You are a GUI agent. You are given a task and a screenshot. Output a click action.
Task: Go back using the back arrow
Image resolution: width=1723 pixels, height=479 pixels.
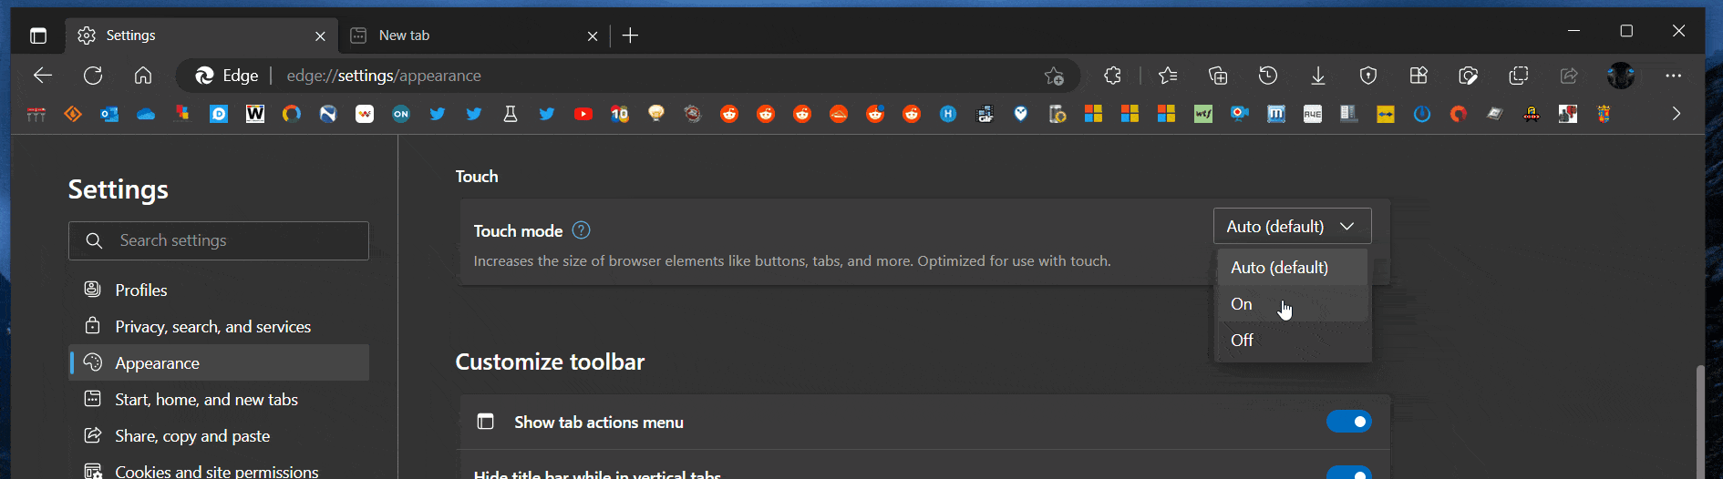(43, 76)
